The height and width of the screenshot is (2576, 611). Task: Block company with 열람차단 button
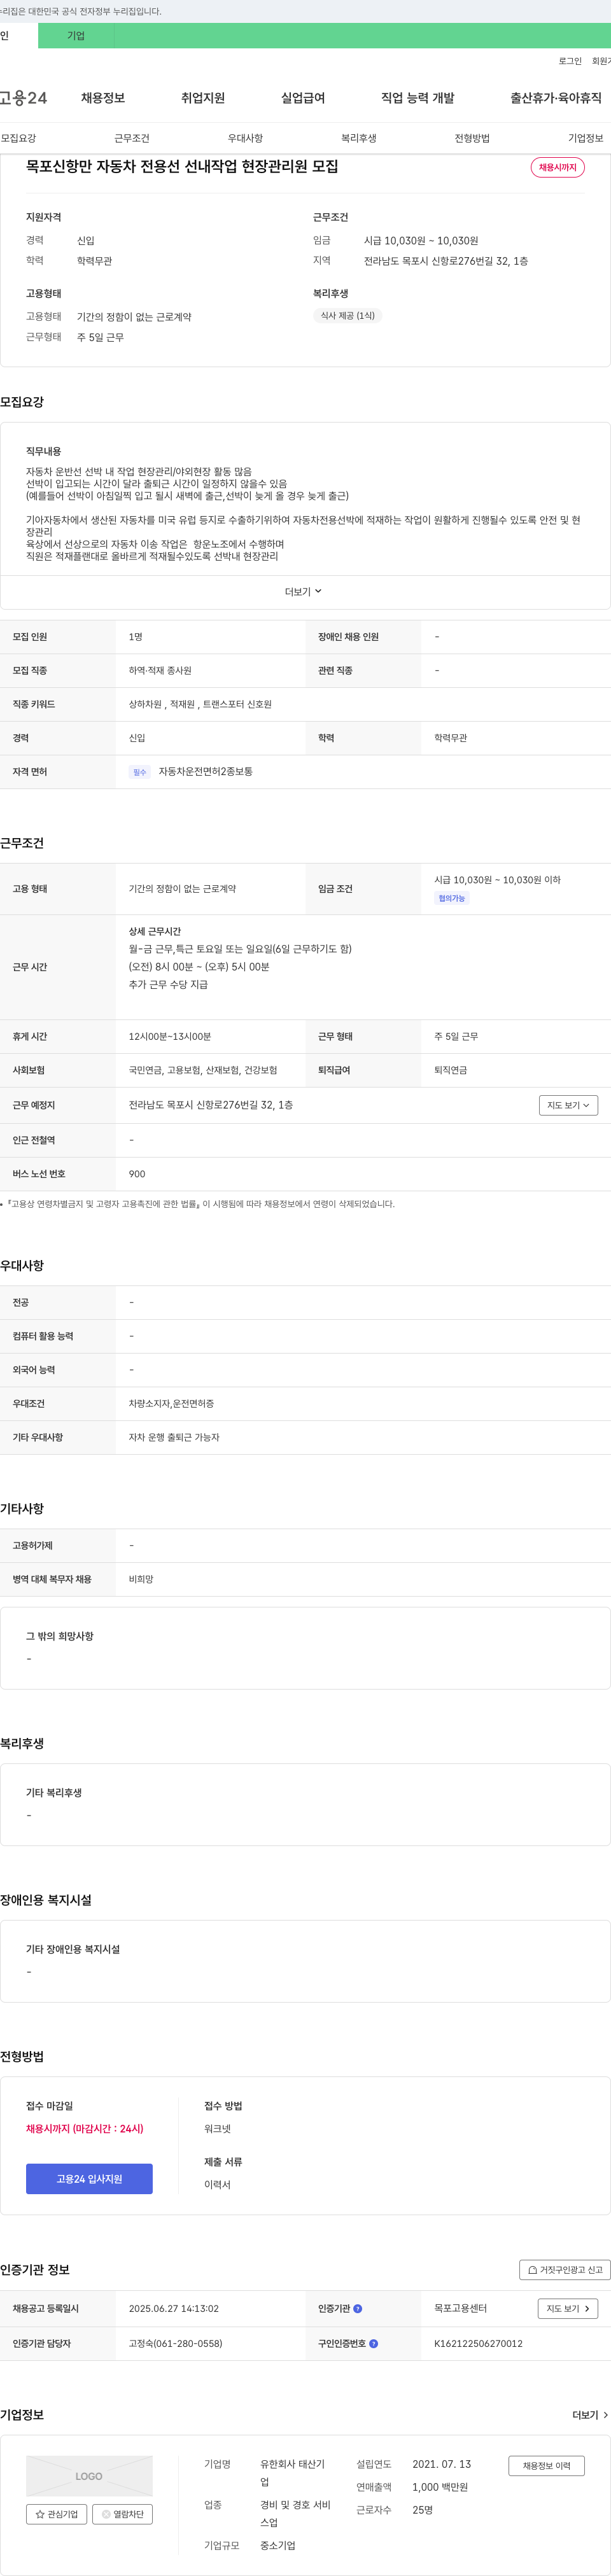click(123, 2514)
